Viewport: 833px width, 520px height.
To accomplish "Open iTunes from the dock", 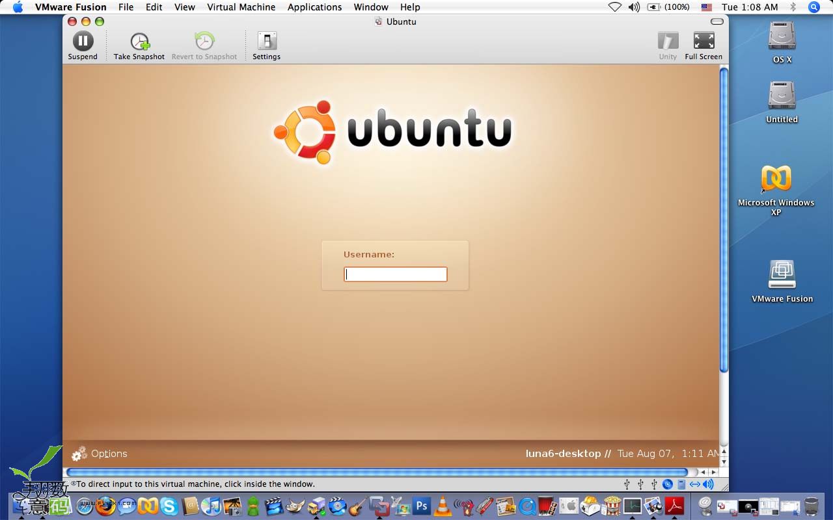I will 211,506.
